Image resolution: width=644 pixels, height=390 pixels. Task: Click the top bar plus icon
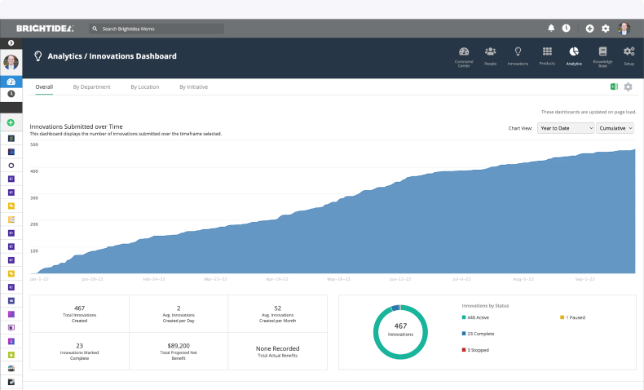pyautogui.click(x=589, y=29)
